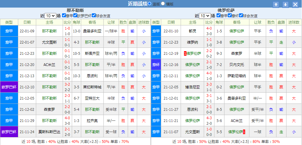Image resolution: width=302 pixels, height=145 pixels.
Task: Click the 那不勒斯 team heading
Action: point(75,10)
